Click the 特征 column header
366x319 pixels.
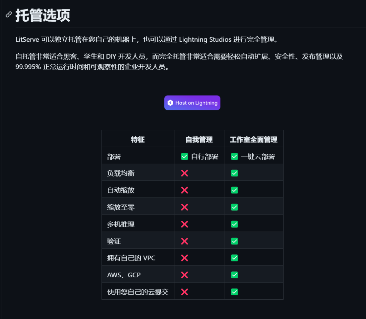138,140
